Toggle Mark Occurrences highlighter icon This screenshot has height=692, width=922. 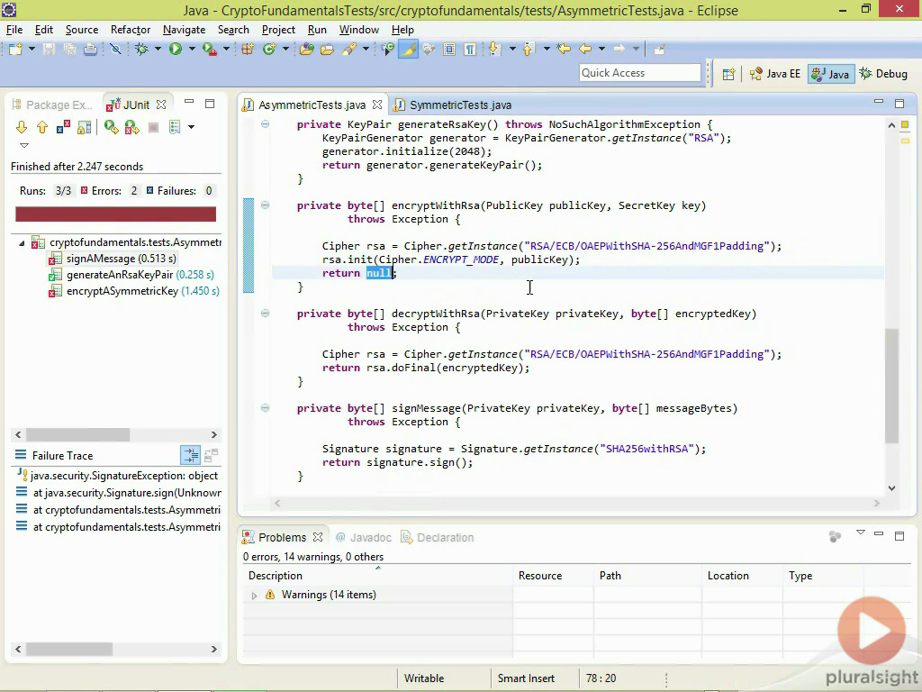[408, 50]
